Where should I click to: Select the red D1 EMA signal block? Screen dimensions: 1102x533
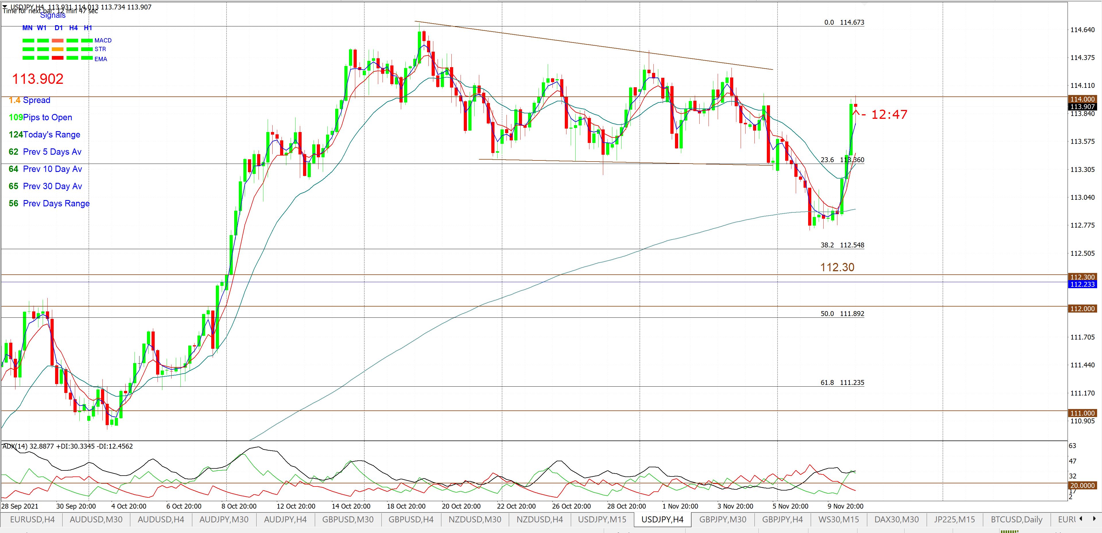[x=58, y=58]
